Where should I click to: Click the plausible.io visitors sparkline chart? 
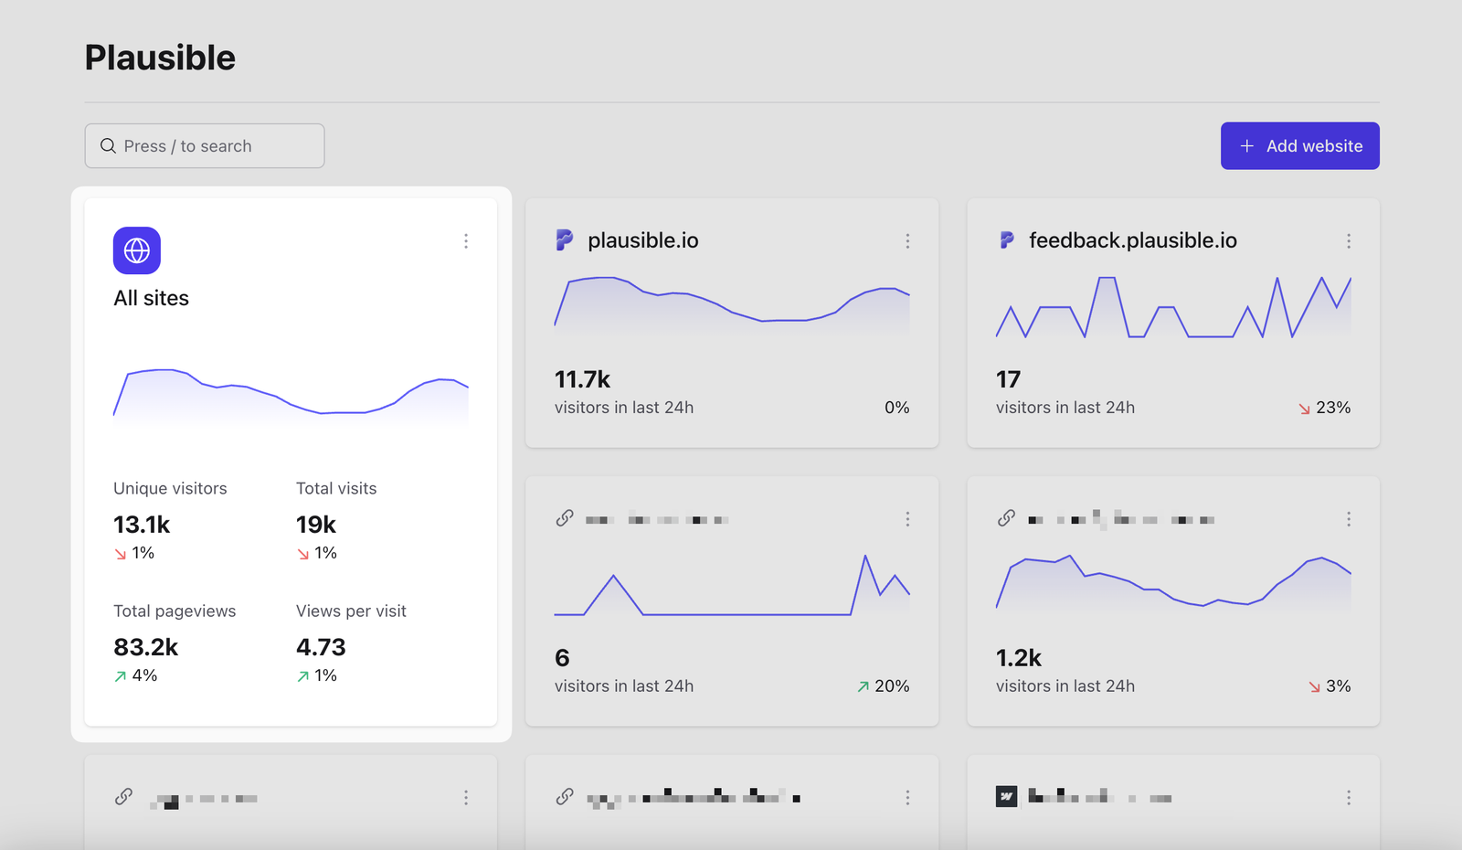click(x=731, y=303)
